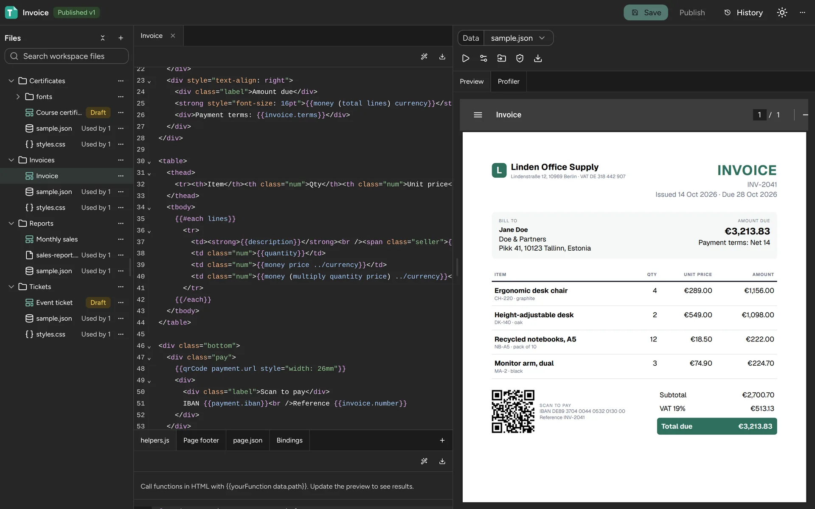Open the top bar more options menu

pyautogui.click(x=802, y=13)
